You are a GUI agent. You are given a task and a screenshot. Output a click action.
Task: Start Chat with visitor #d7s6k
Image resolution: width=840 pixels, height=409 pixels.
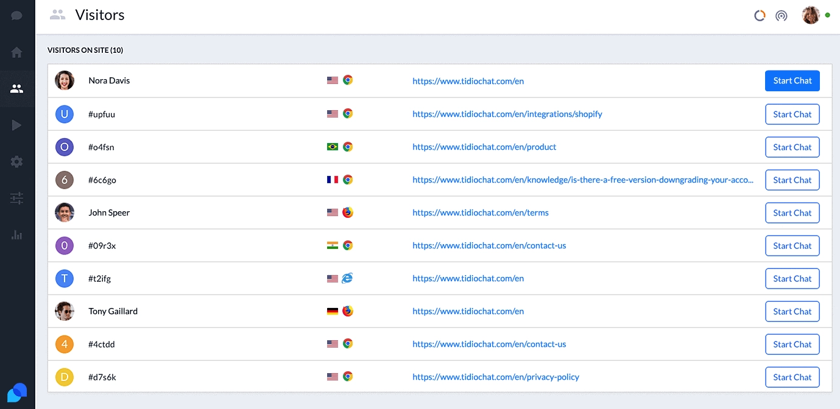click(x=792, y=377)
